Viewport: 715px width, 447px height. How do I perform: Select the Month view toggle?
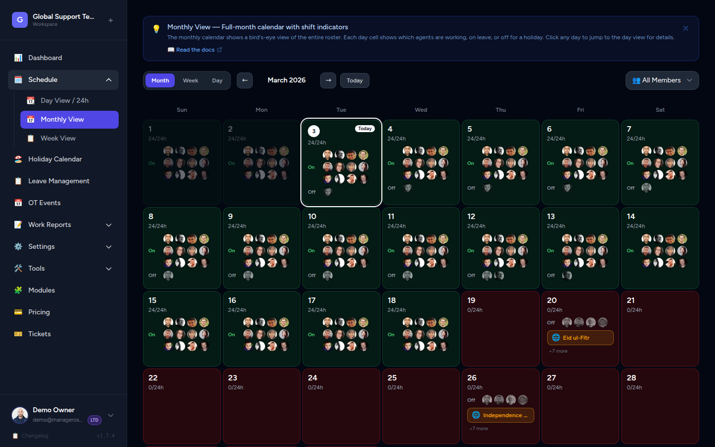pyautogui.click(x=160, y=80)
